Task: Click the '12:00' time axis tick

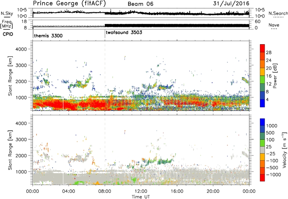Action: [x=141, y=191]
